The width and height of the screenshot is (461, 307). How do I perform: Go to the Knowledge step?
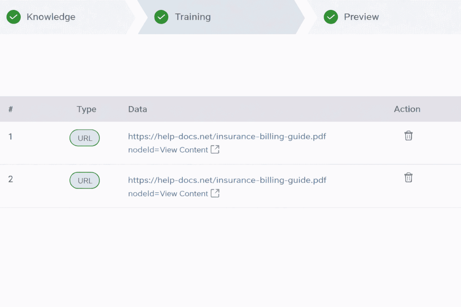click(x=51, y=17)
